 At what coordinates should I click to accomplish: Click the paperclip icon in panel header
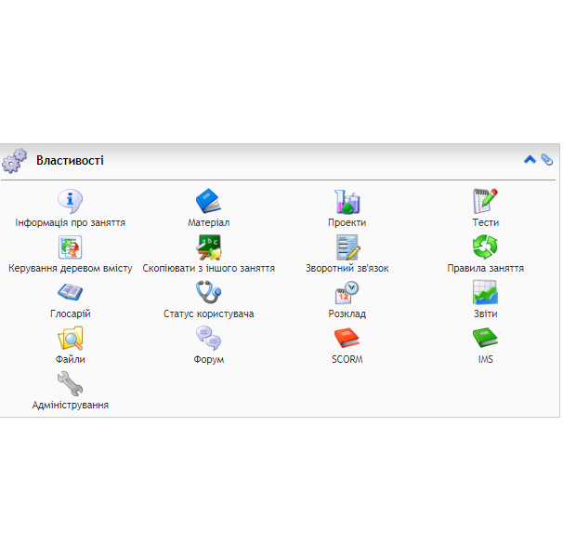click(x=547, y=160)
